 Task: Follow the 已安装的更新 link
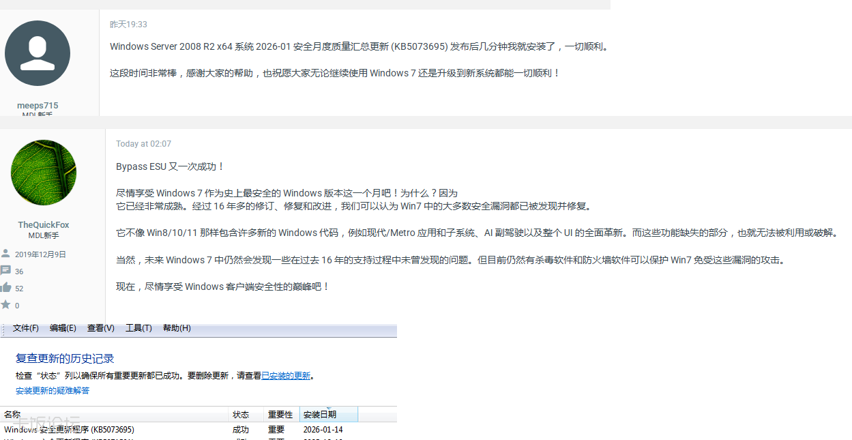coord(286,376)
